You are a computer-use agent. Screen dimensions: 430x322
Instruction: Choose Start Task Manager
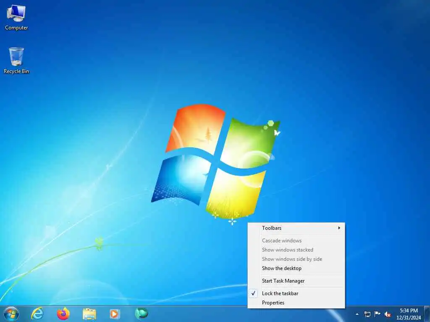click(x=296, y=281)
